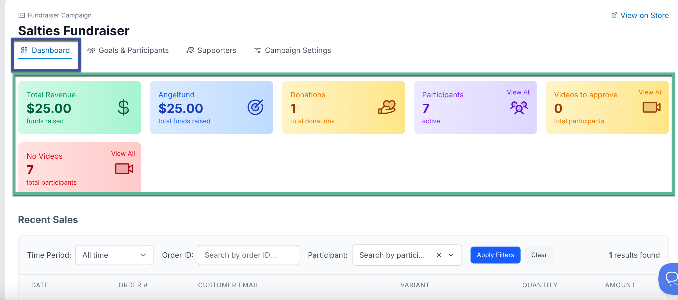Focus the Order ID search field
Image resolution: width=678 pixels, height=300 pixels.
[248, 255]
